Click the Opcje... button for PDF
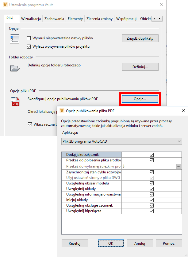Viewport: 188px width, 257px height. click(x=140, y=99)
